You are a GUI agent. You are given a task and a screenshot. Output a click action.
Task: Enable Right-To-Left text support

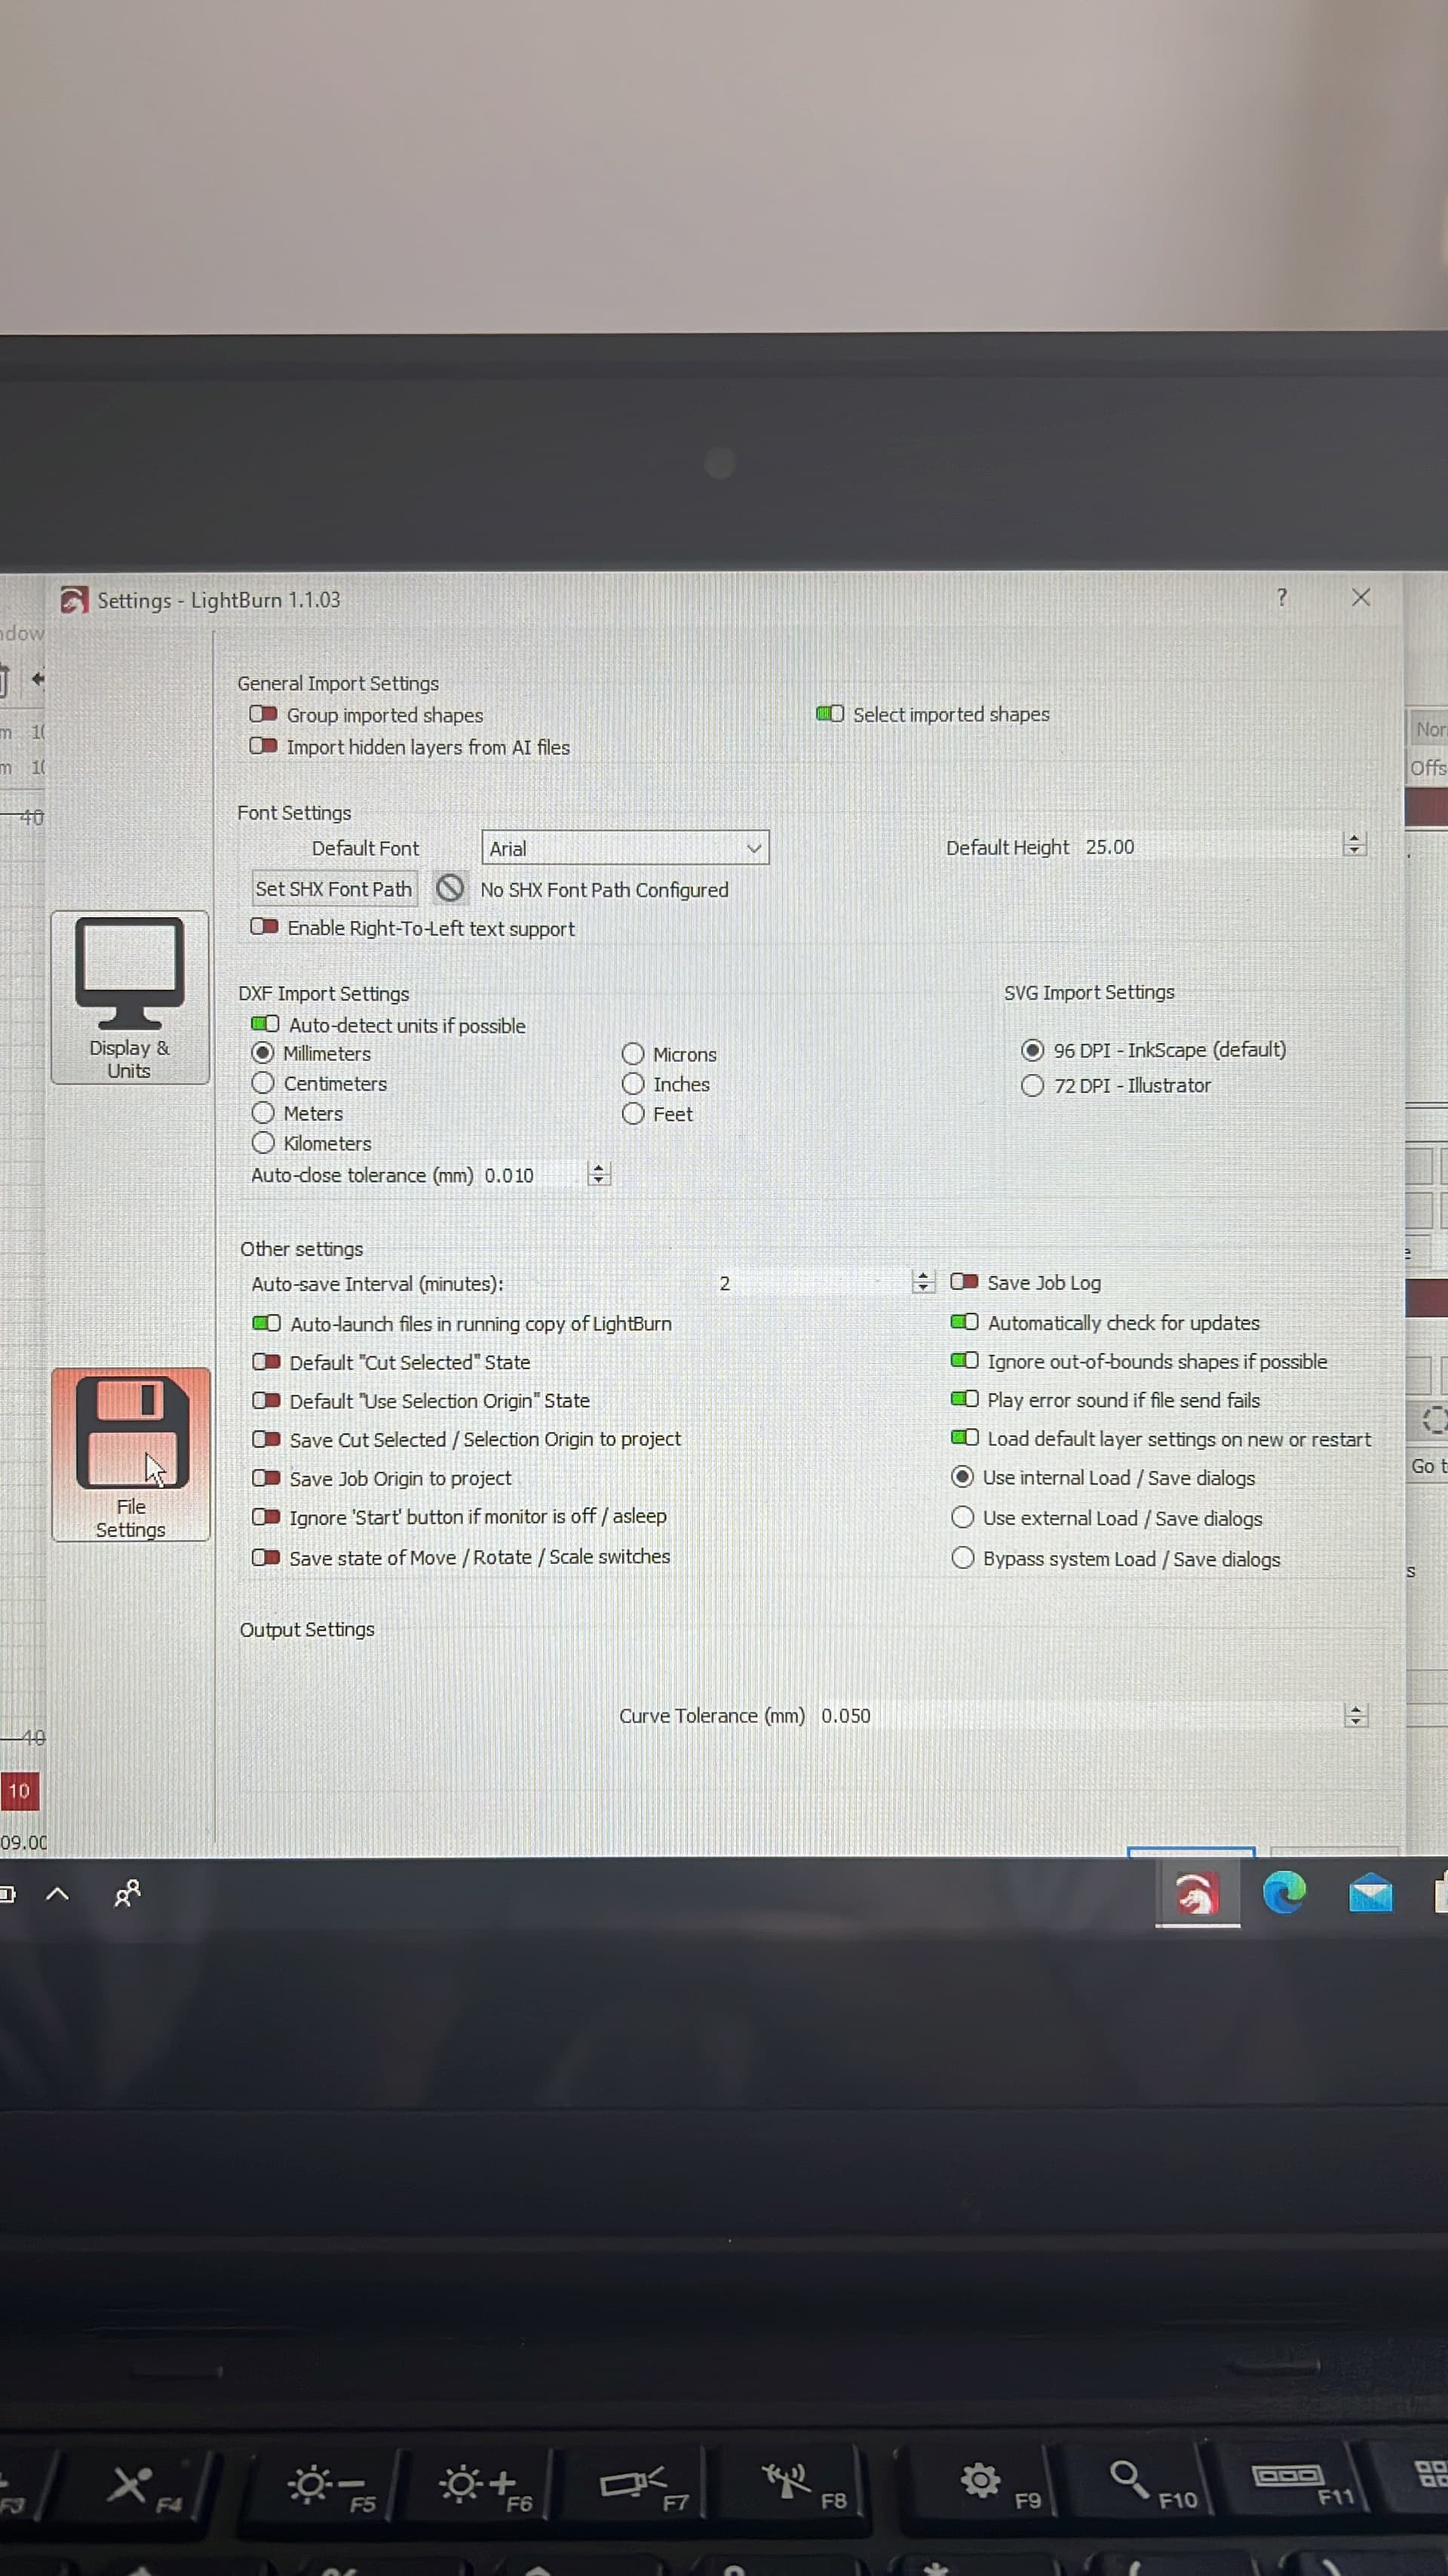point(265,927)
